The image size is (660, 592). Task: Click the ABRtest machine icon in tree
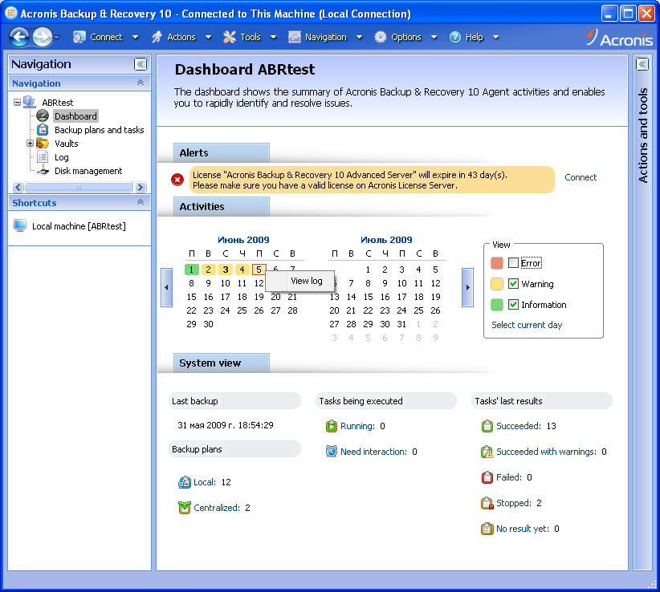click(30, 102)
